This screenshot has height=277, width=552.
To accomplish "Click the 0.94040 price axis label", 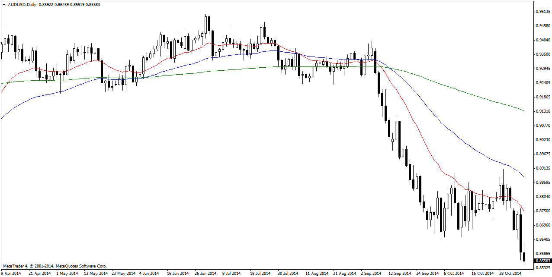I will point(542,40).
